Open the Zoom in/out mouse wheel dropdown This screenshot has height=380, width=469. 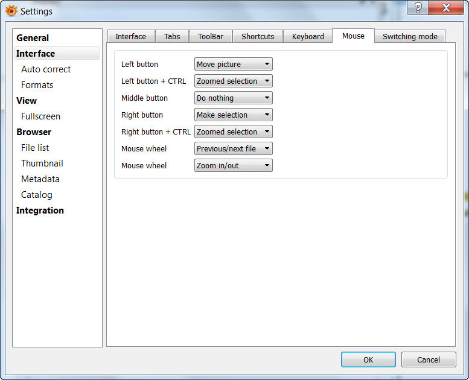pos(234,166)
